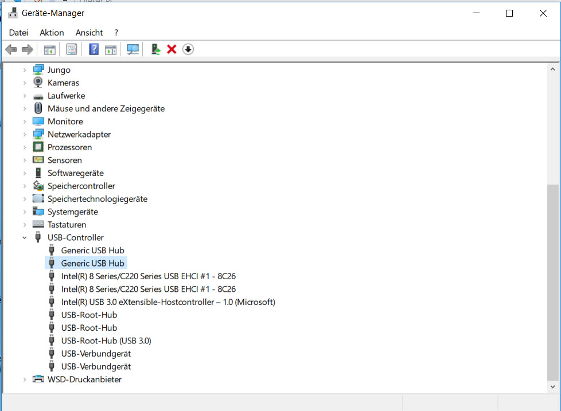Select the first Generic USB Hub entry
This screenshot has width=561, height=411.
[93, 250]
